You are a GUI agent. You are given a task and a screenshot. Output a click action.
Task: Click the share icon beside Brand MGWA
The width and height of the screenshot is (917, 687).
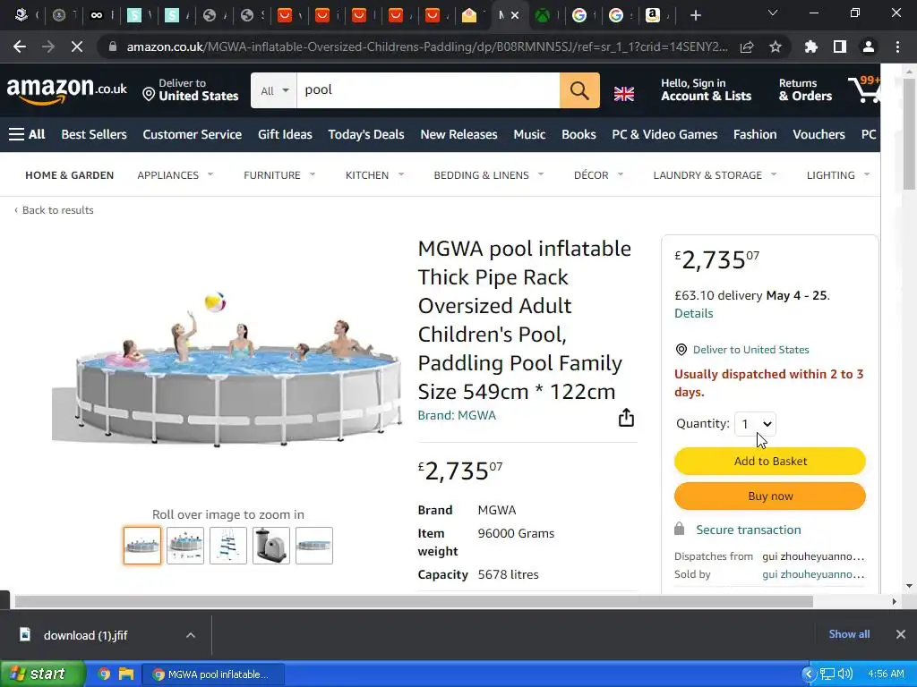coord(626,418)
